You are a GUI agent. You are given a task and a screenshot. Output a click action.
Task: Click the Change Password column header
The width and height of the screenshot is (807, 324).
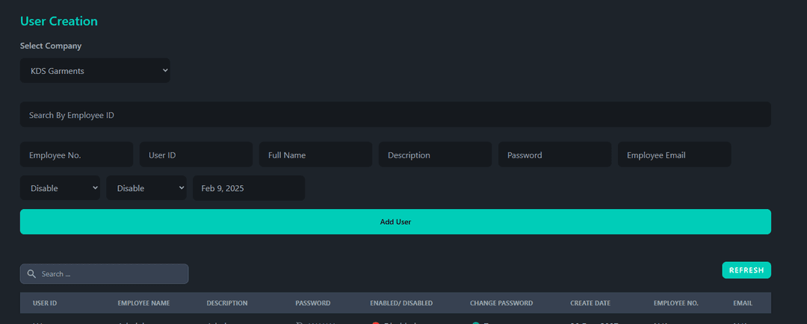(501, 303)
